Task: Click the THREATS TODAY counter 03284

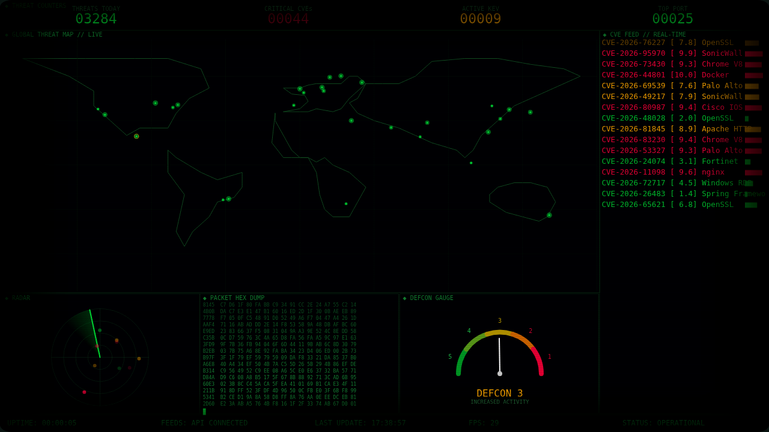Action: tap(96, 19)
